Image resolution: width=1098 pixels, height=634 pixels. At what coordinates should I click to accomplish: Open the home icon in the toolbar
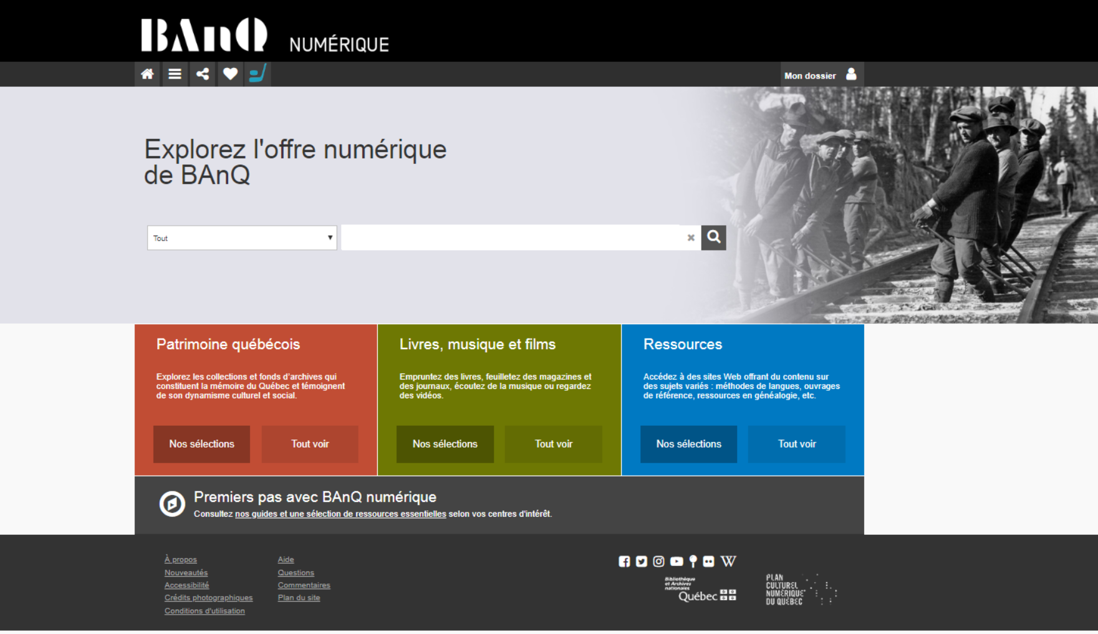147,74
